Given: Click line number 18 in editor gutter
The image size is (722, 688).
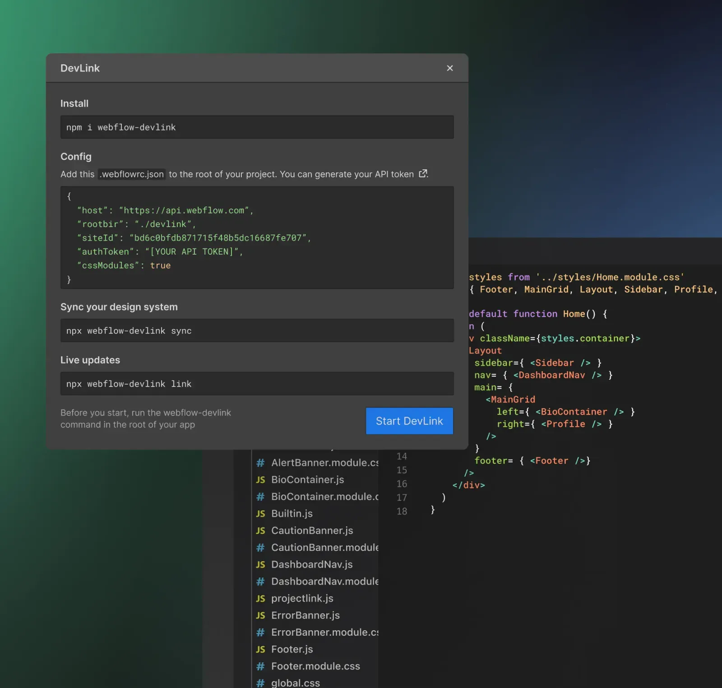Looking at the screenshot, I should point(402,511).
